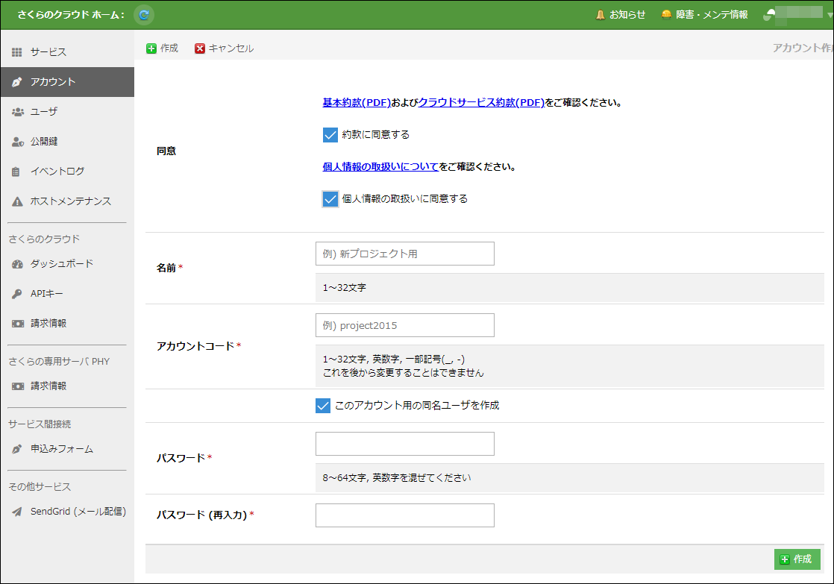Viewport: 834px width, 584px height.
Task: Disable このアカウント用の同名ユーザを作成 checkbox
Action: (x=323, y=406)
